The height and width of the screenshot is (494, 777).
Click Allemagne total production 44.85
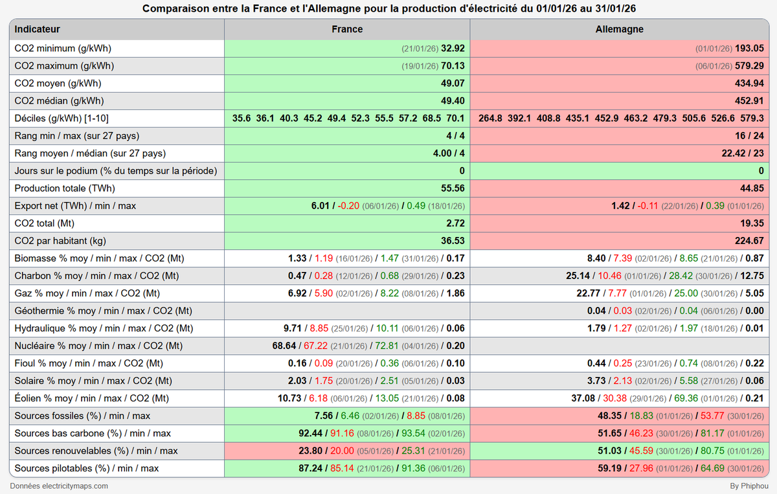(x=752, y=188)
